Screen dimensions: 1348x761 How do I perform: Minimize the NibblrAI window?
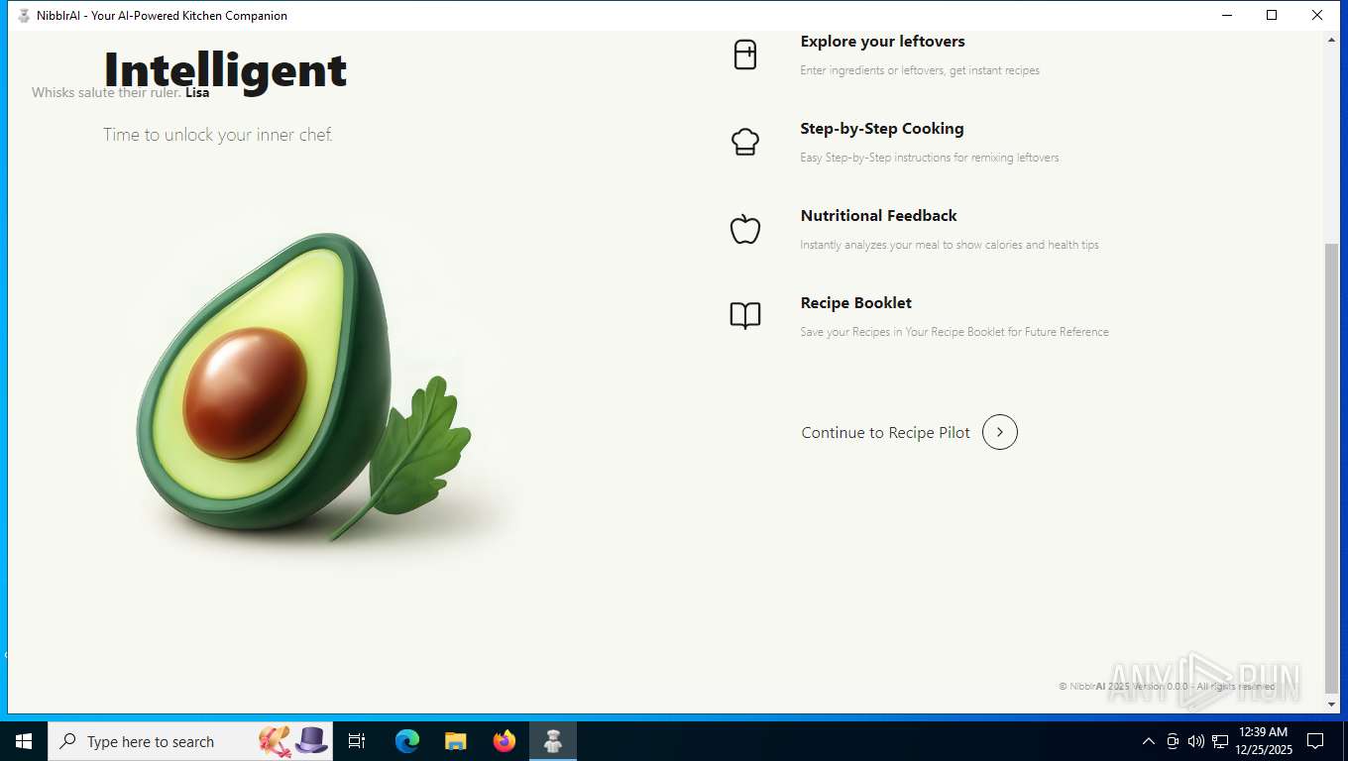coord(1227,15)
